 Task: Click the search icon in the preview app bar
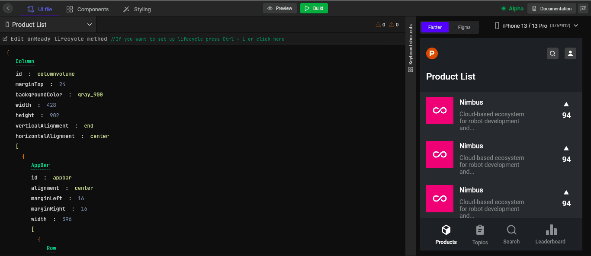click(x=552, y=54)
